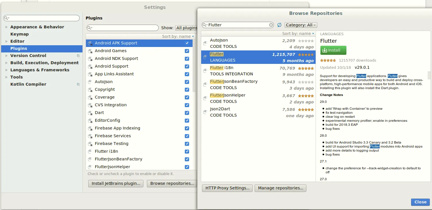The height and width of the screenshot is (210, 432).
Task: Focus the Settings sidebar search field
Action: [41, 18]
